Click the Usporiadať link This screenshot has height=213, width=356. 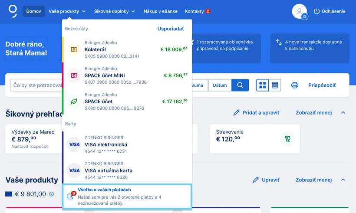tap(171, 29)
